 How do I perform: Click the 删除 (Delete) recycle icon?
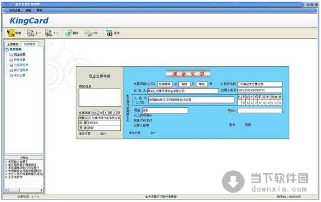68,33
